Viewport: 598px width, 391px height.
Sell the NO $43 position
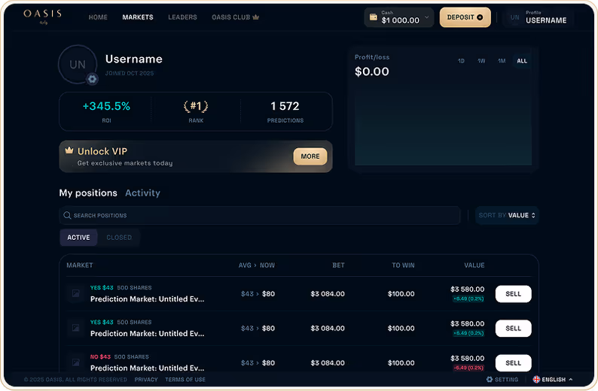(513, 363)
